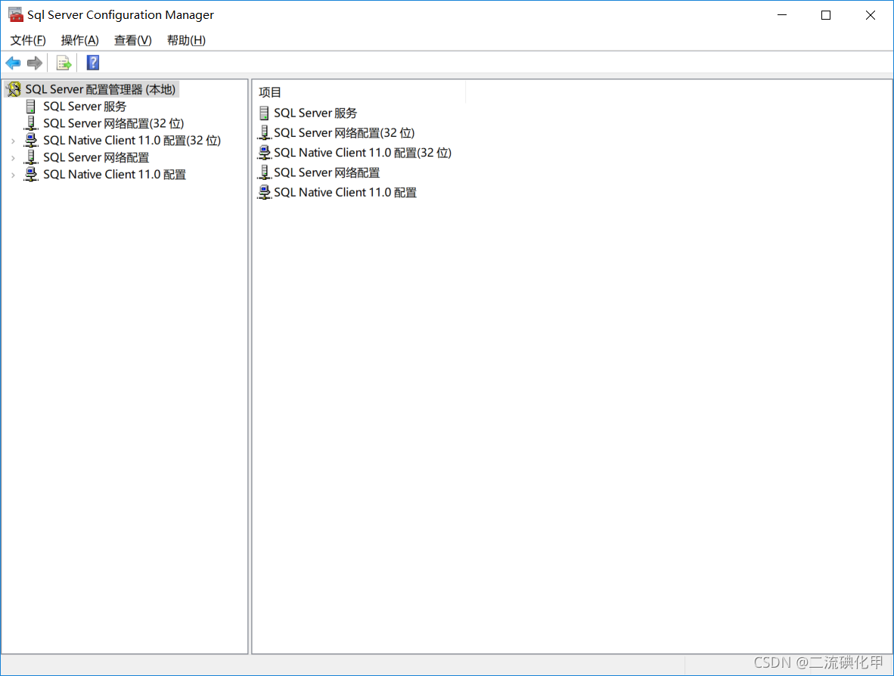Click the Help question mark toolbar icon

pyautogui.click(x=93, y=63)
